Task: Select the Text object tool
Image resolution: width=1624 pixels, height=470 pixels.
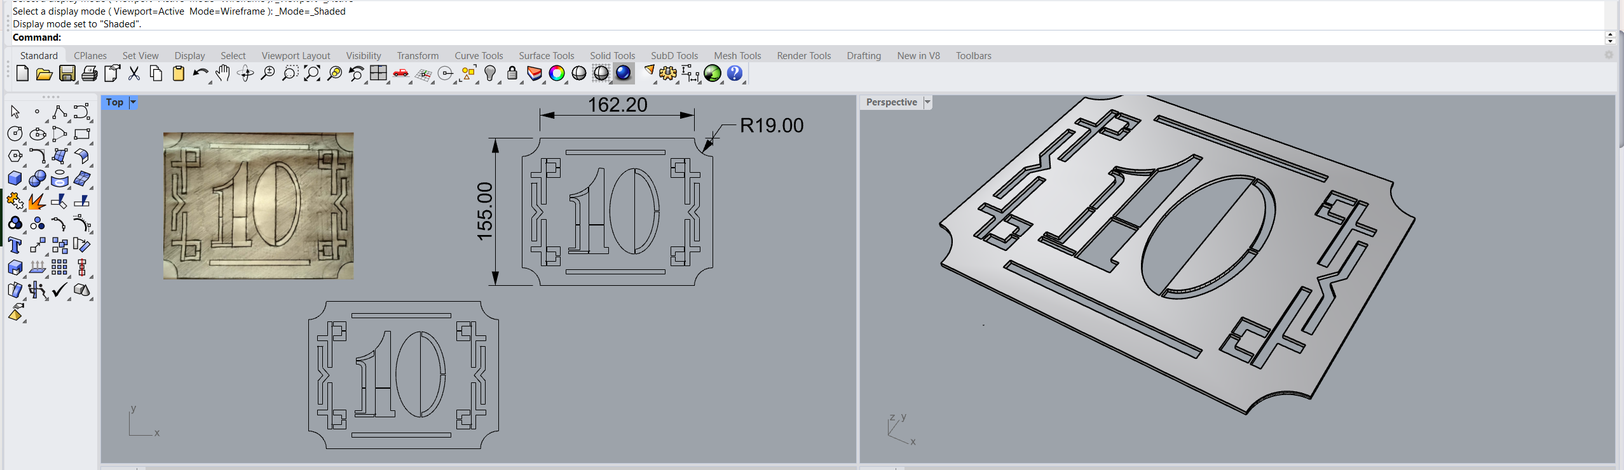Action: pyautogui.click(x=15, y=246)
